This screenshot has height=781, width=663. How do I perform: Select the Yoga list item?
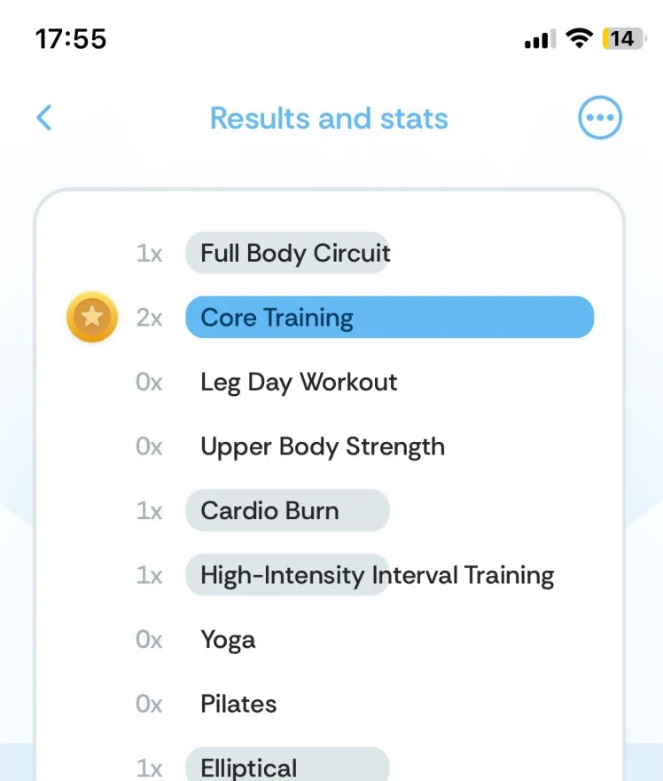tap(228, 639)
